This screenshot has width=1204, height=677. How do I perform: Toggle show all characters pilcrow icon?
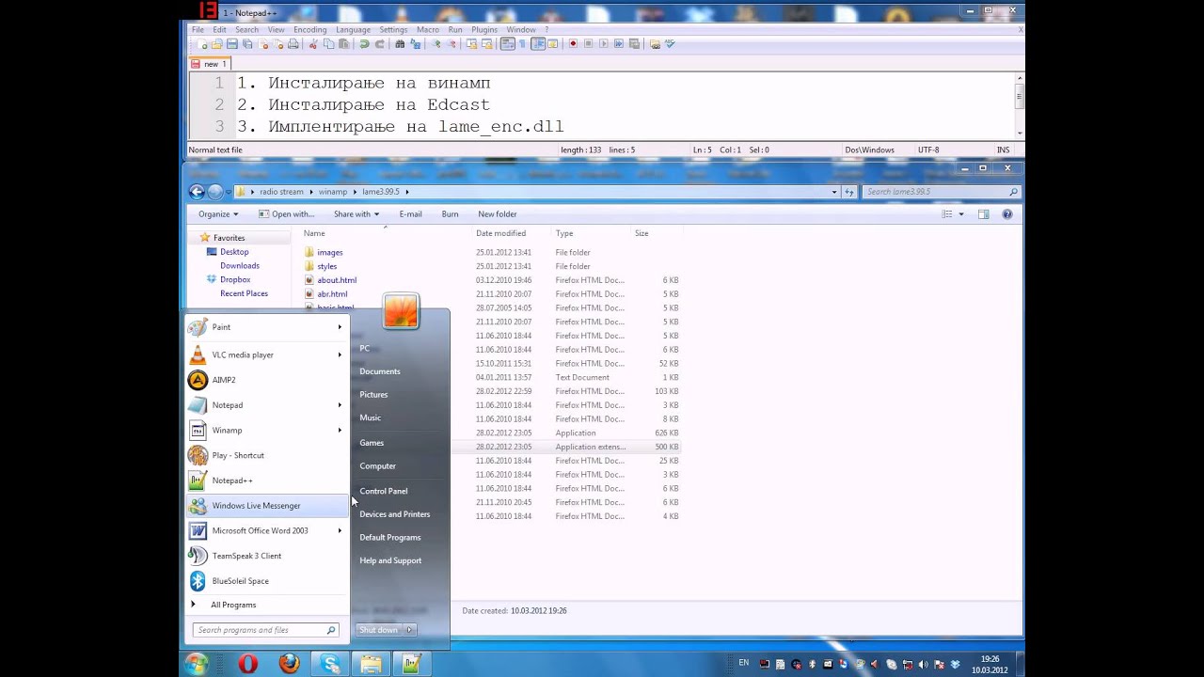point(522,44)
